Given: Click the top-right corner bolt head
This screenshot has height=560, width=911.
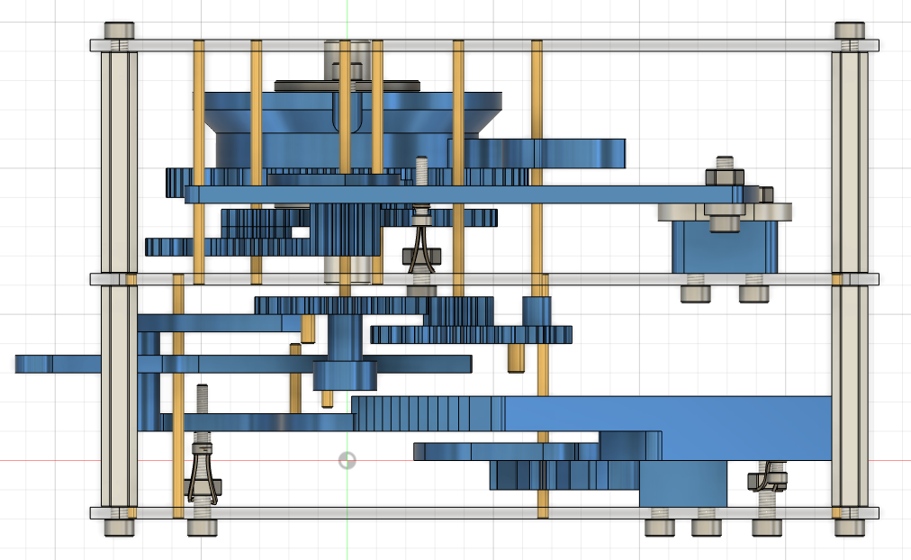Looking at the screenshot, I should coord(850,31).
